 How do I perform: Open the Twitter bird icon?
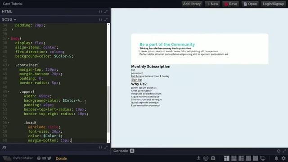49,158
